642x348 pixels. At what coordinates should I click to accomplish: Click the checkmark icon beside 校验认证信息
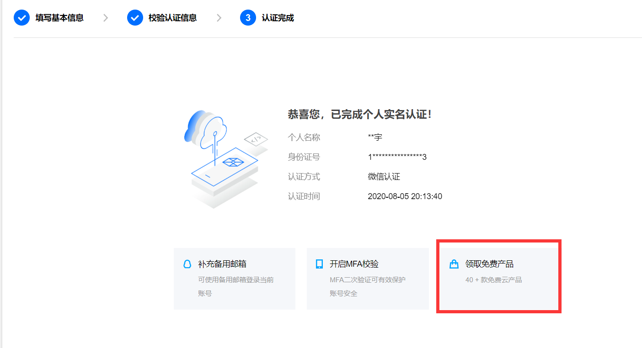(x=135, y=18)
